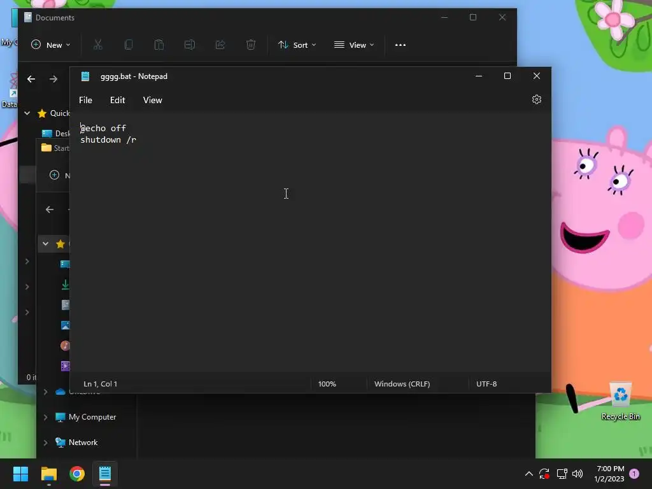The height and width of the screenshot is (489, 652).
Task: Open the View menu in Notepad
Action: pyautogui.click(x=153, y=100)
